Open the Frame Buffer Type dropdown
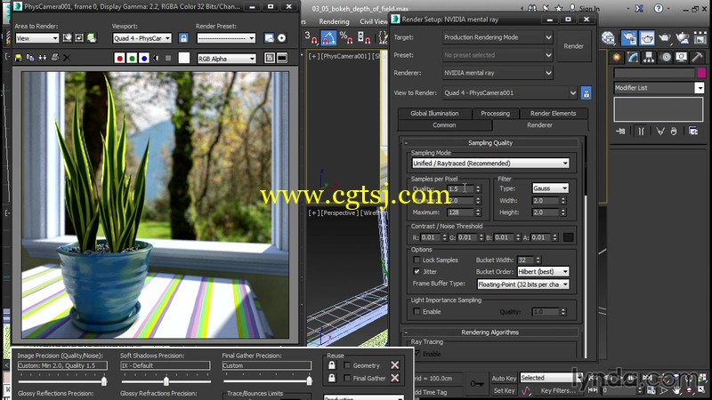712x400 pixels. coord(522,284)
